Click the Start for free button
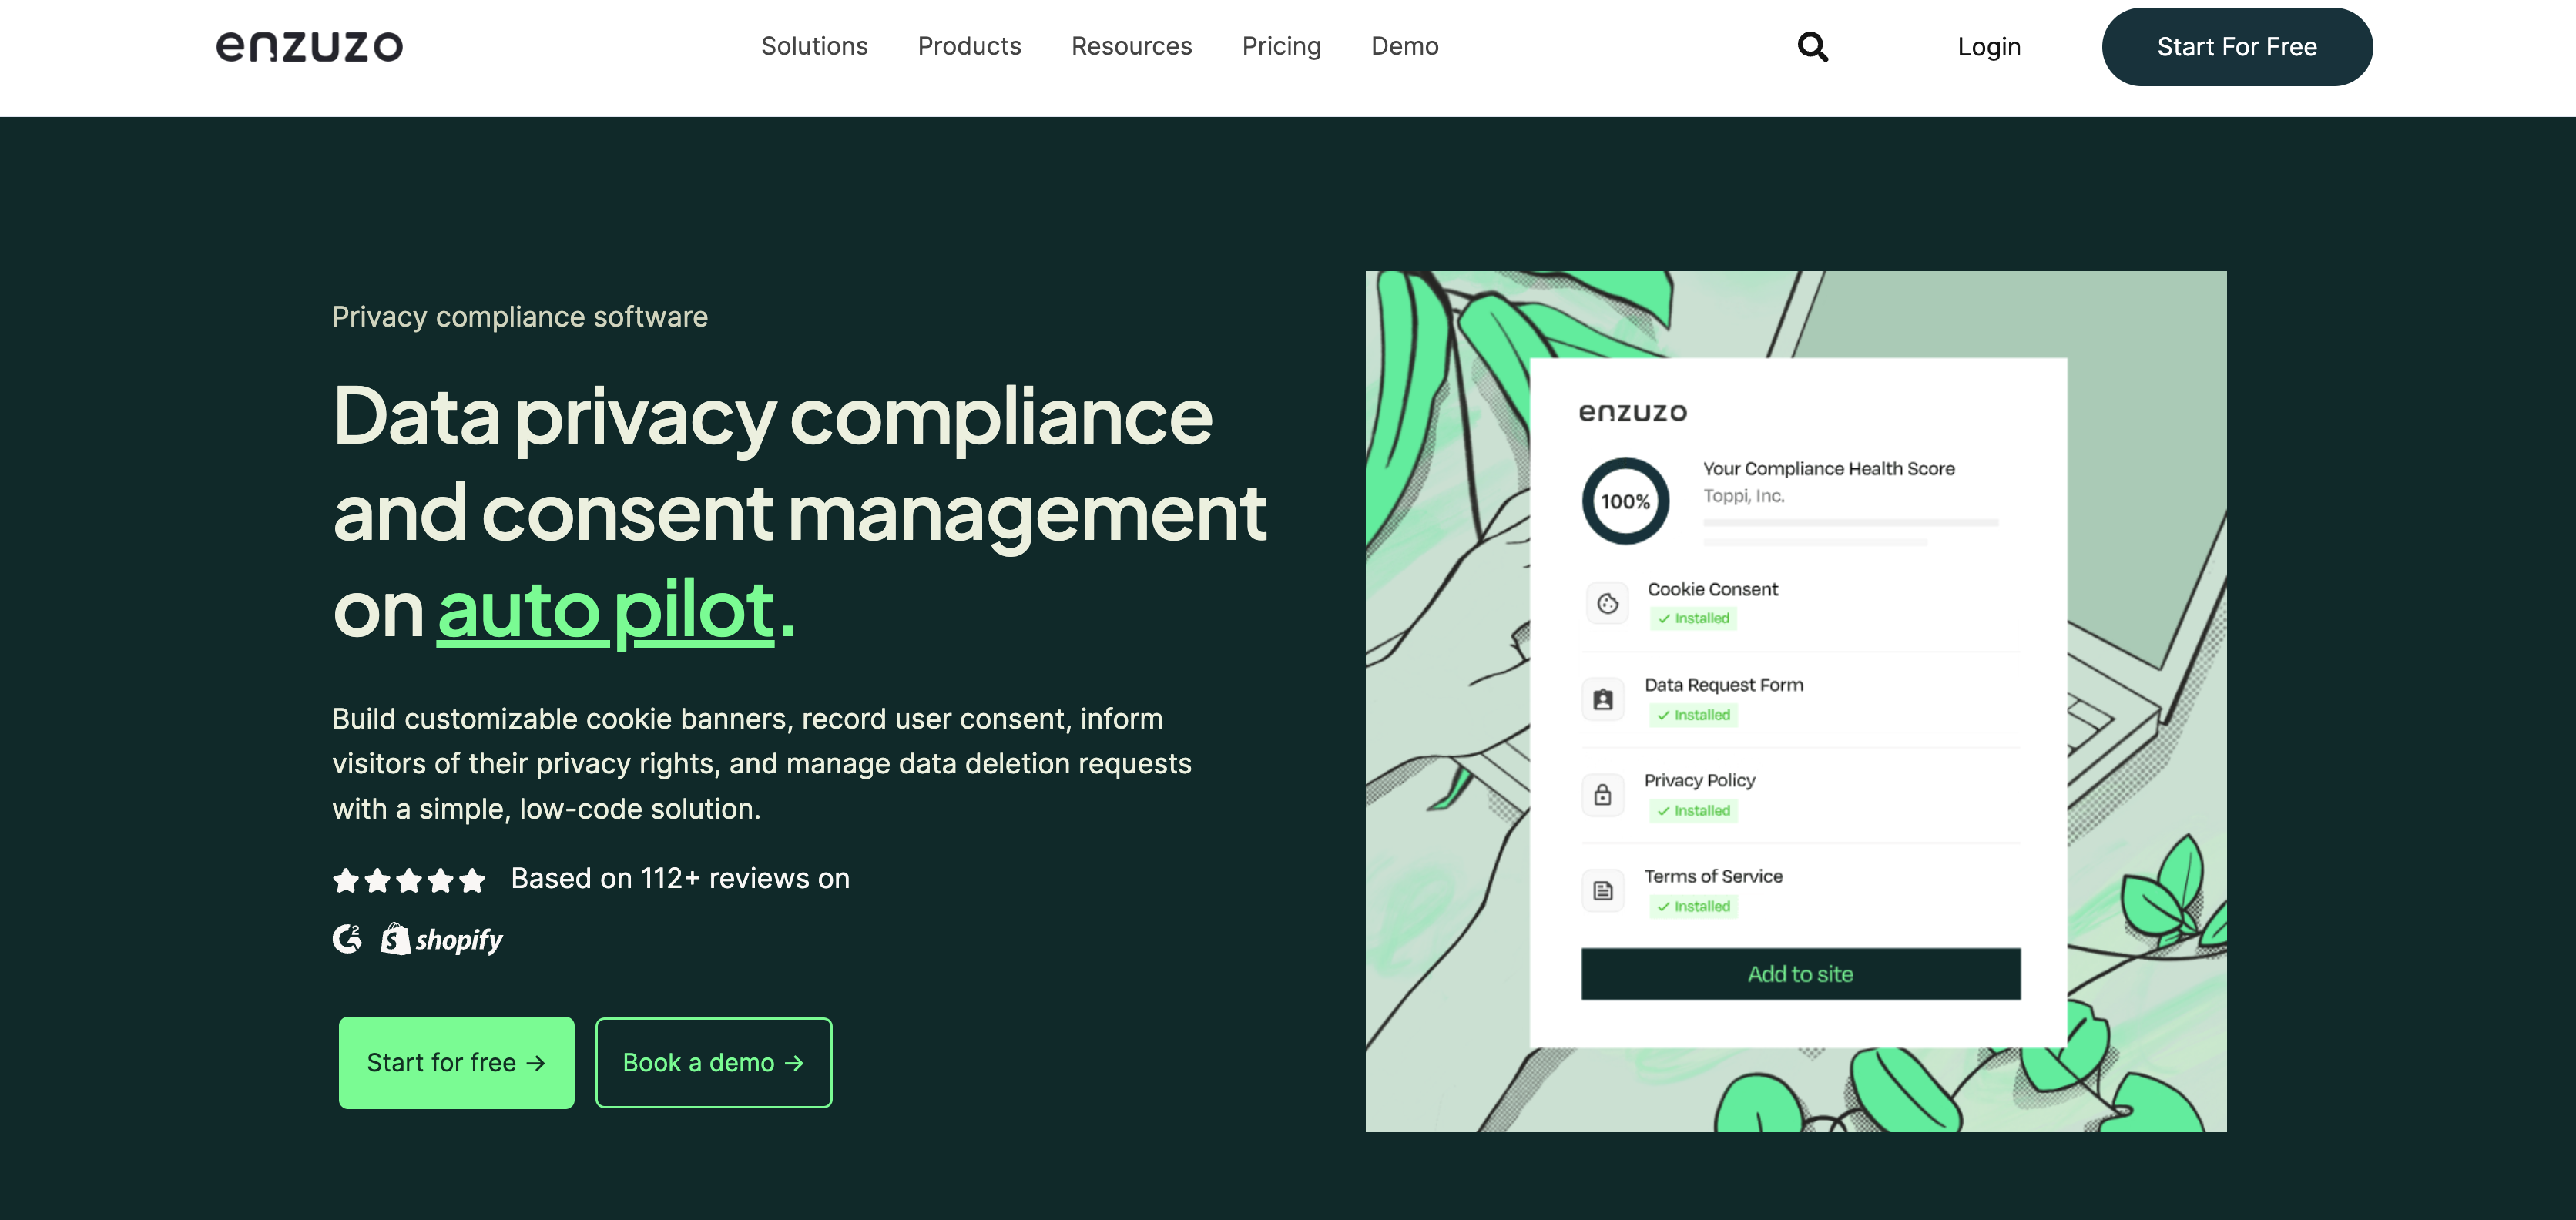This screenshot has height=1220, width=2576. click(455, 1062)
